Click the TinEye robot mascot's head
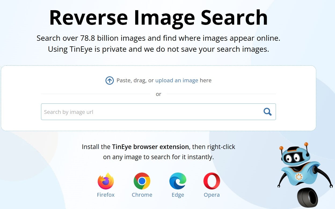Screen dimensions: 335x209 click(293, 156)
